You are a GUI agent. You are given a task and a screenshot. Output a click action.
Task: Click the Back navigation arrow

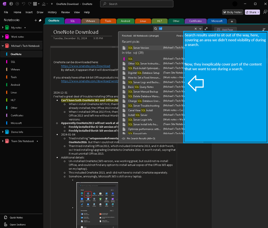click(x=11, y=4)
